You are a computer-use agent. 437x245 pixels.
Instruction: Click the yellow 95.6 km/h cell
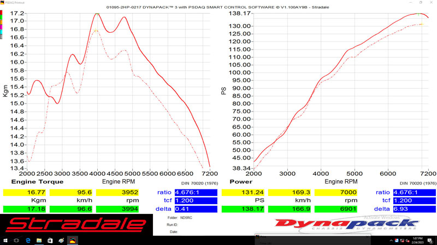pyautogui.click(x=71, y=193)
